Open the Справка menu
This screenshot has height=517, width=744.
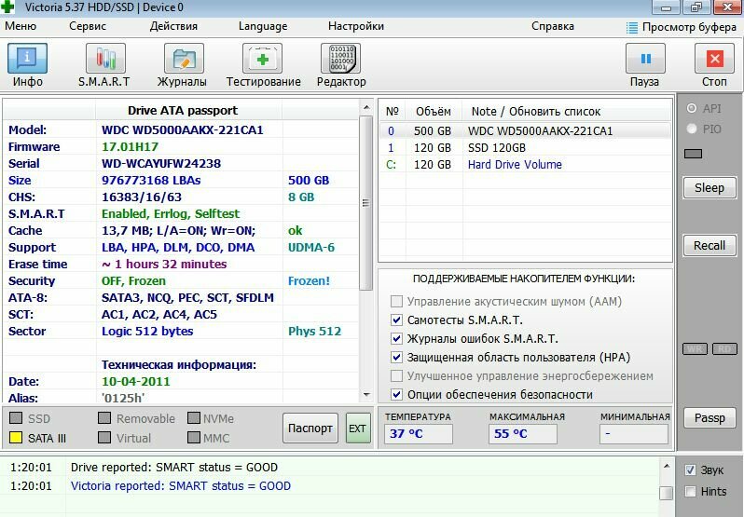(553, 26)
